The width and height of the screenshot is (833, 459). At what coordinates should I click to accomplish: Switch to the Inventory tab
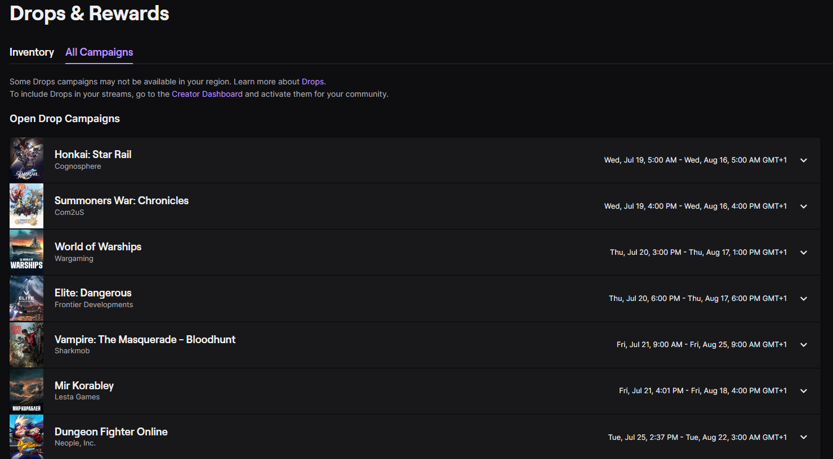coord(32,52)
